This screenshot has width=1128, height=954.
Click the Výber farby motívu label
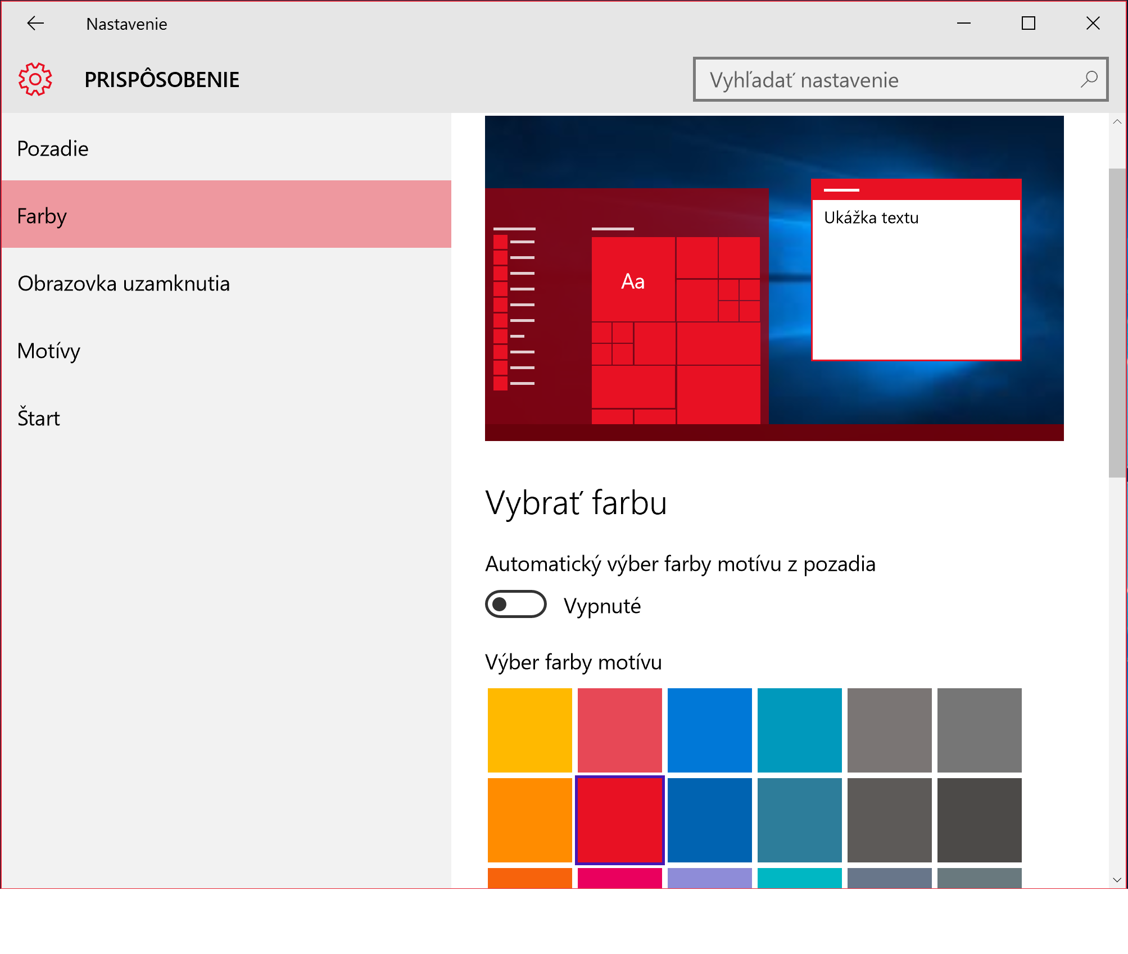pos(574,662)
